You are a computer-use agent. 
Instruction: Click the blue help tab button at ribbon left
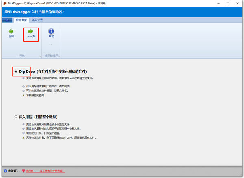click(x=7, y=20)
